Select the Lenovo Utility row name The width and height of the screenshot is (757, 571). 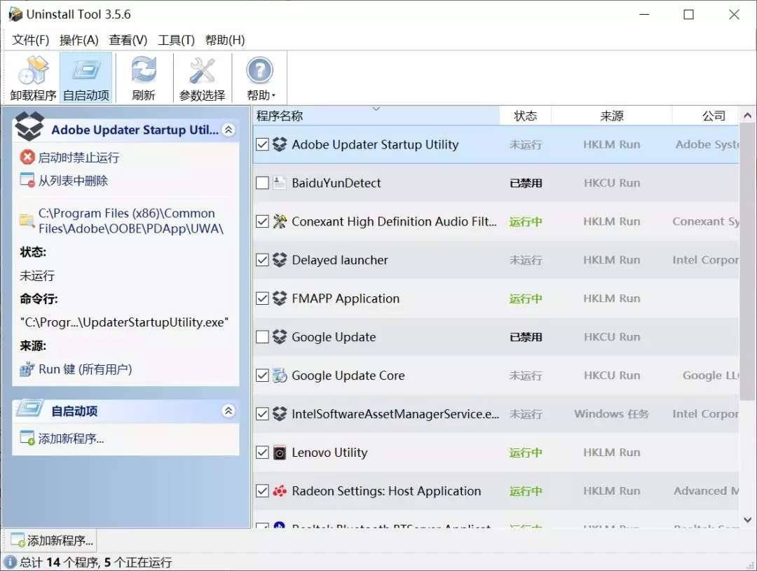pos(329,453)
